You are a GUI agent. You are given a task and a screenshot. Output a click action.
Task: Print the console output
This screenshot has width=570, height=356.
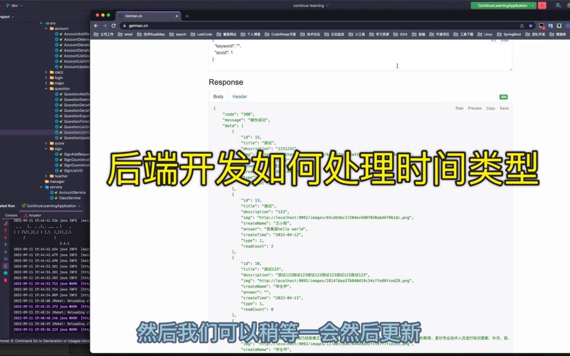click(5, 273)
